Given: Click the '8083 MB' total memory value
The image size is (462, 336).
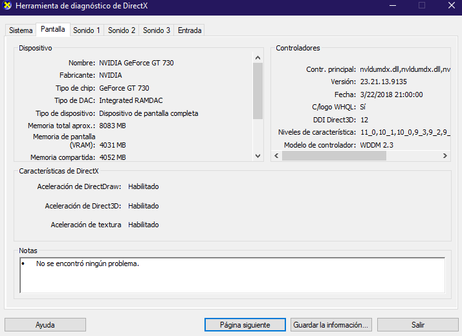Looking at the screenshot, I should coord(113,126).
